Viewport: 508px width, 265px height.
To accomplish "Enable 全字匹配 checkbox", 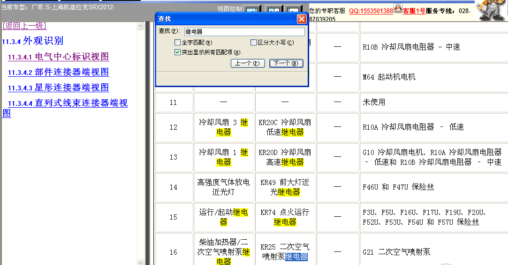I will [x=177, y=43].
